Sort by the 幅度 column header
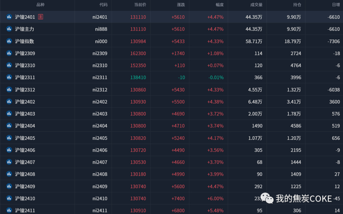 tap(220, 4)
